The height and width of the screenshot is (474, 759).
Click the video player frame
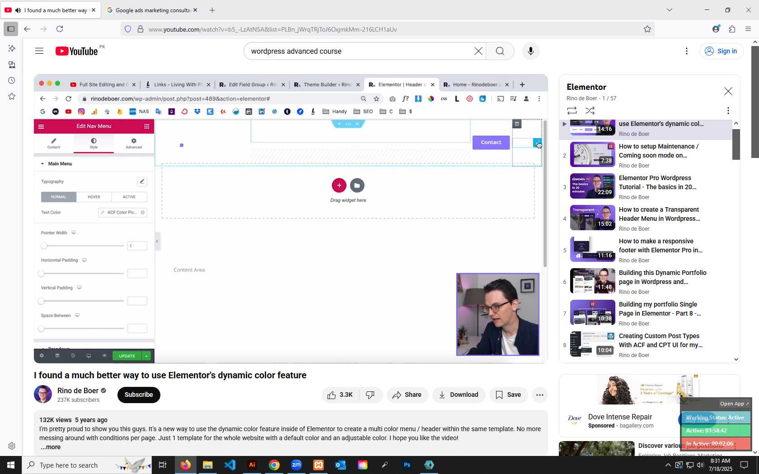(291, 219)
